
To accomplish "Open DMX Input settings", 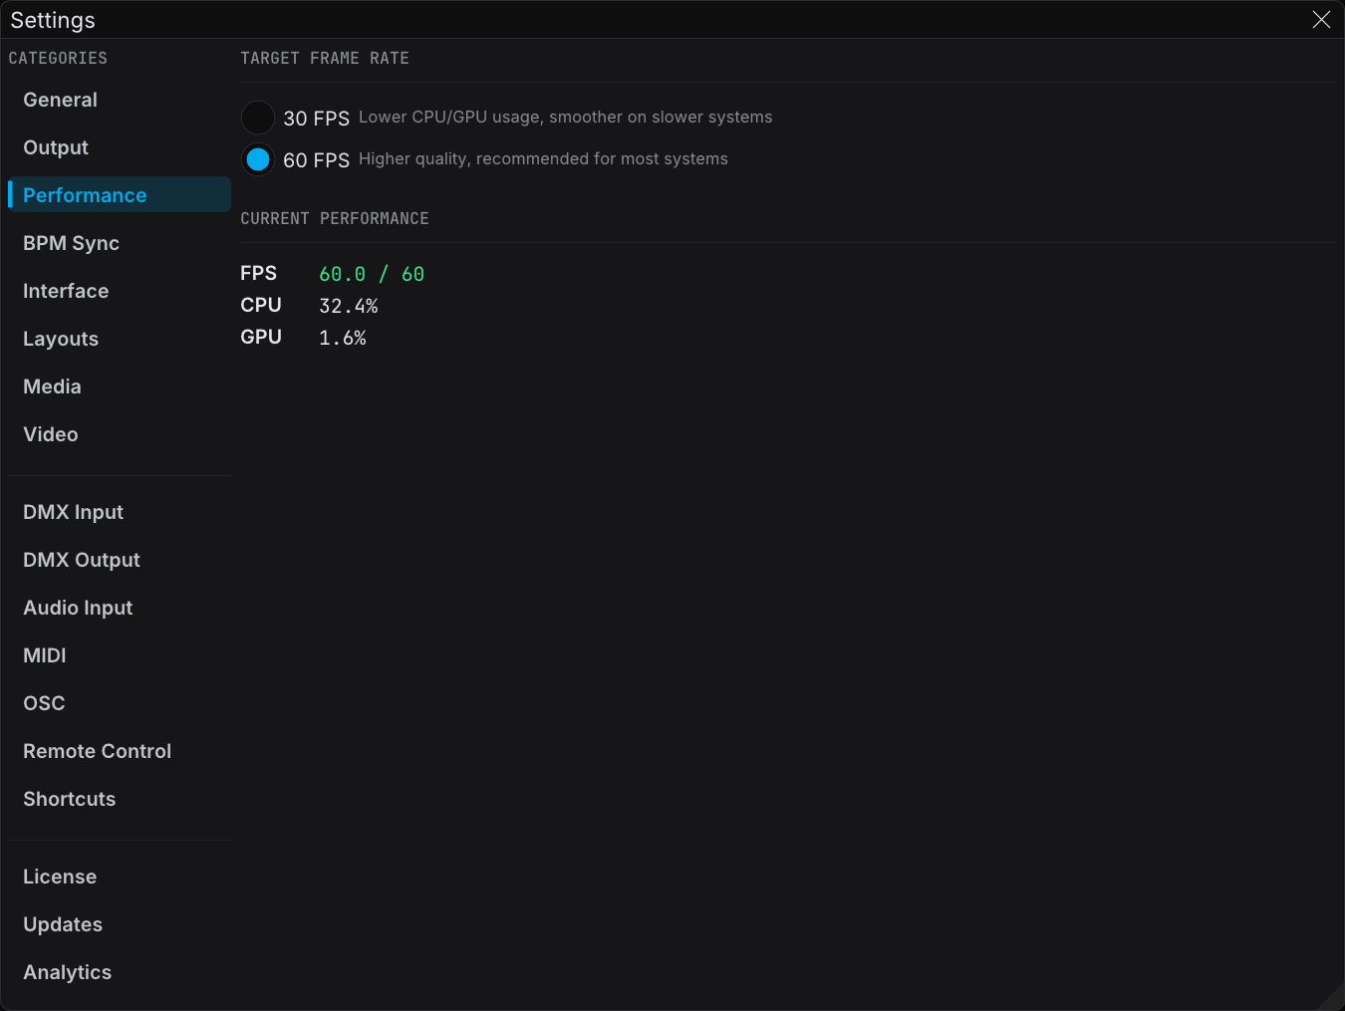I will (120, 512).
